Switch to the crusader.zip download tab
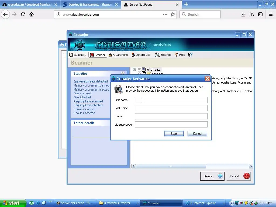The image size is (276, 207). (x=30, y=5)
